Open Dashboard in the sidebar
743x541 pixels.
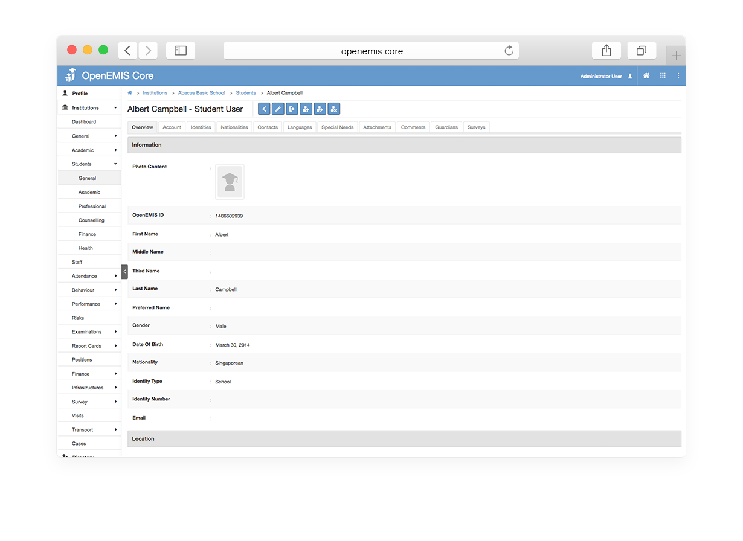84,122
